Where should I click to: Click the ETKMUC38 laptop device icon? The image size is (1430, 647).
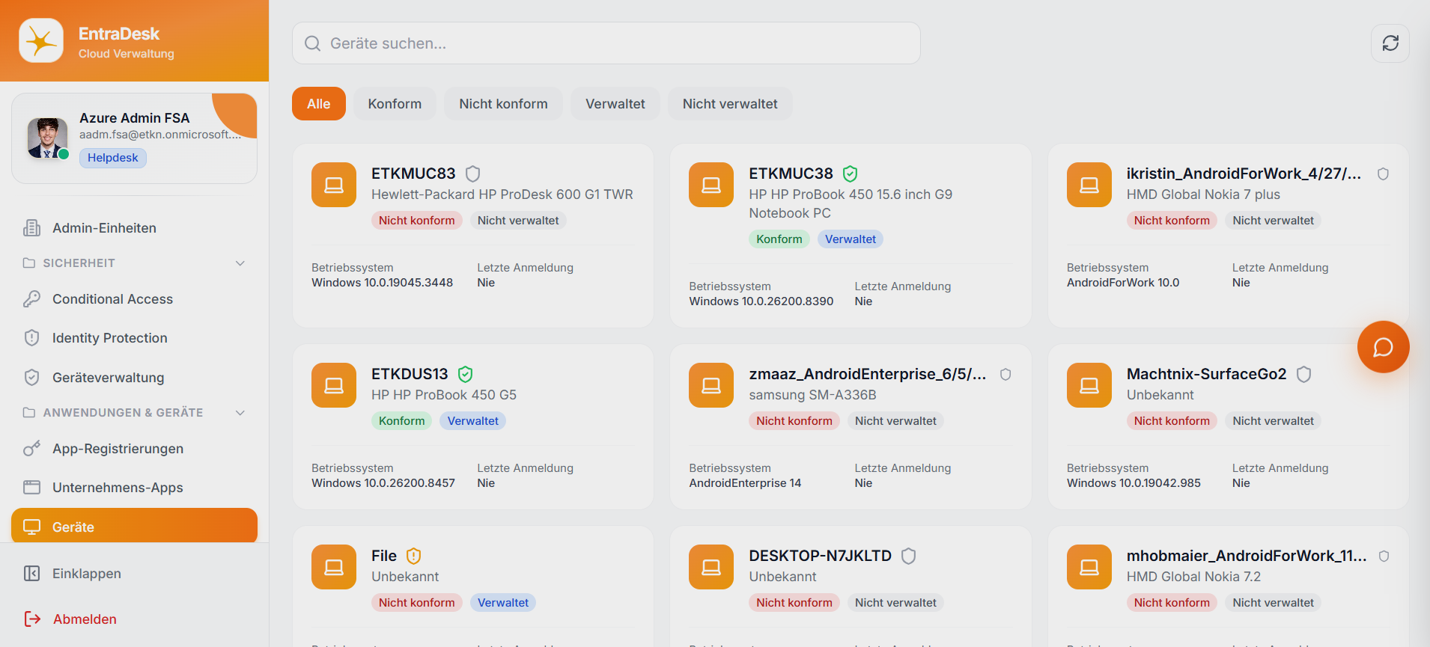711,185
